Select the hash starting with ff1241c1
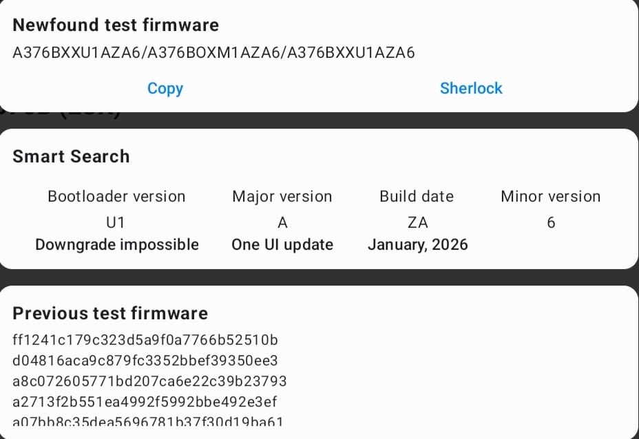This screenshot has width=639, height=439. [145, 339]
